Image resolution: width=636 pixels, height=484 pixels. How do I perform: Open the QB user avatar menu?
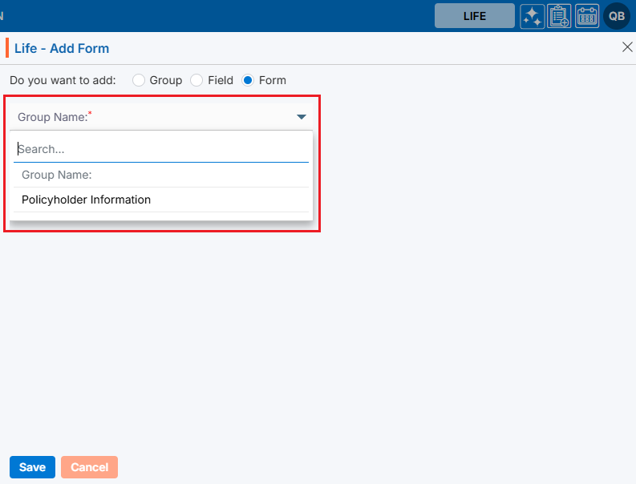point(617,16)
